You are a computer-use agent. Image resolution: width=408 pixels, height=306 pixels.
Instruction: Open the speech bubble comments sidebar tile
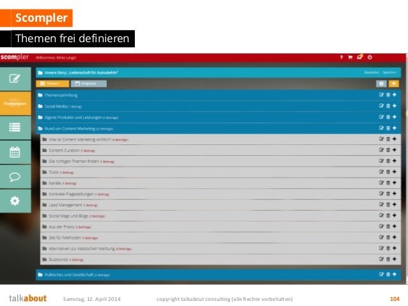(15, 176)
